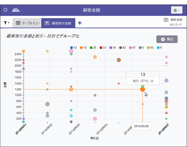Expand the arrow beside the filter icon

(9, 23)
